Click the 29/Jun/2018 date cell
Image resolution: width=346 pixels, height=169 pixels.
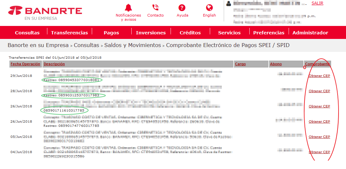[x=21, y=76]
